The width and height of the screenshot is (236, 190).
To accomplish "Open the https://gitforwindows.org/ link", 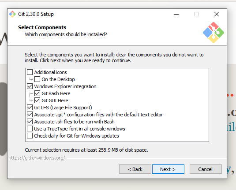I will (37, 158).
